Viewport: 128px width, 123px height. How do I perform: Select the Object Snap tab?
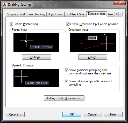click(x=55, y=14)
